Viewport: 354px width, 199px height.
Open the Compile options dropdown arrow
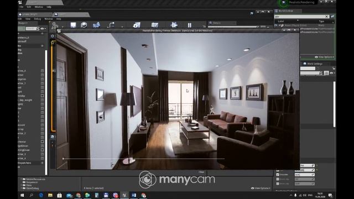(x=63, y=27)
